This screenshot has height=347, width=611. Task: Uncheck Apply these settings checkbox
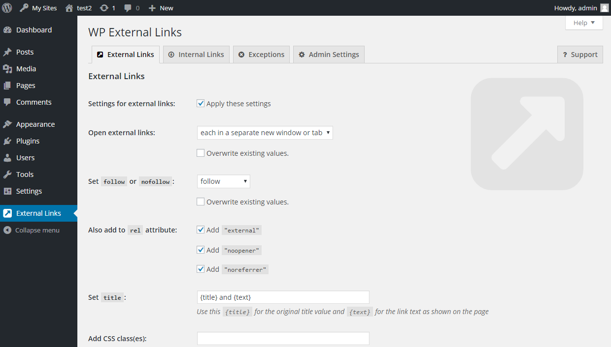201,103
